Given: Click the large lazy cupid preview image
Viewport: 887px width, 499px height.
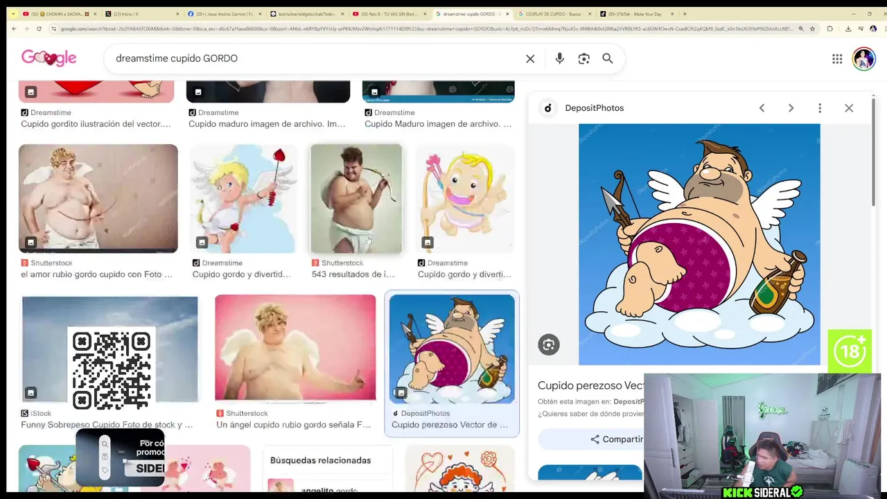Looking at the screenshot, I should [699, 245].
